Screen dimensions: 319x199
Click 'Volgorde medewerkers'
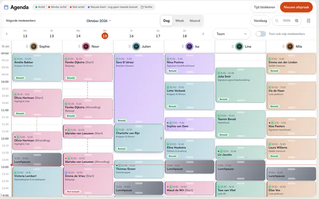tap(20, 21)
